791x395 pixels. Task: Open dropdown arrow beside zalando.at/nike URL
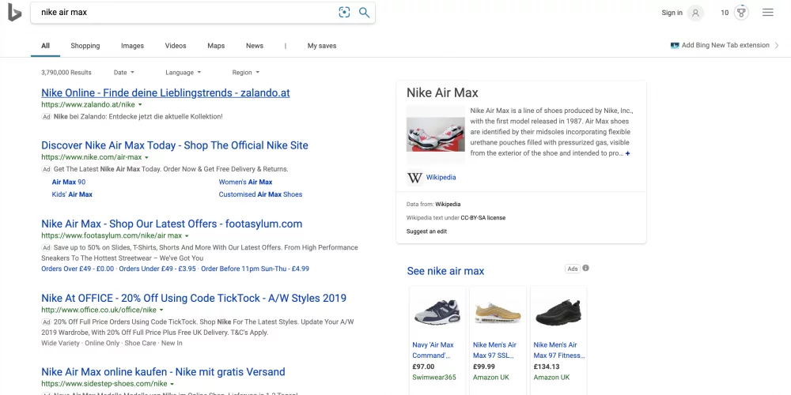point(140,105)
